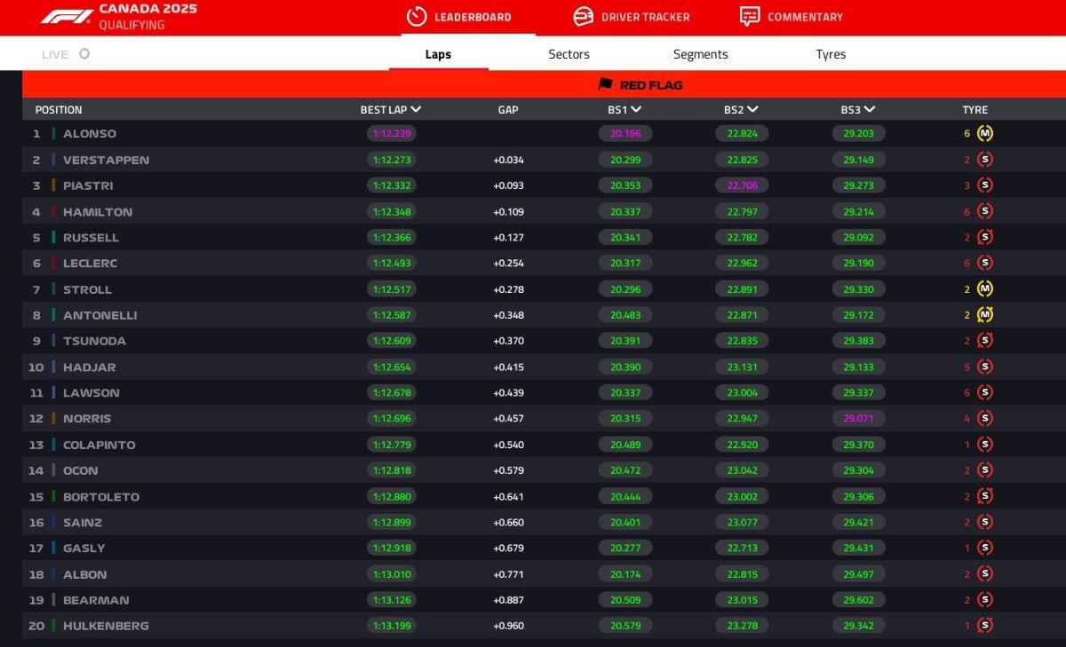
Task: Click the Driver Tracker helmet icon
Action: 583,17
